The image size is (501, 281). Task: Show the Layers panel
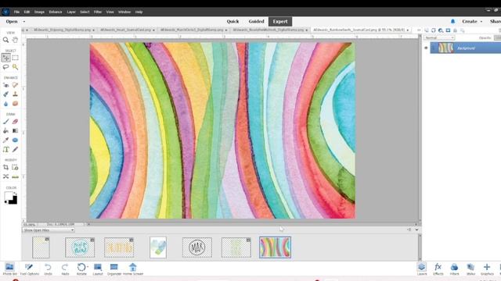pos(422,269)
